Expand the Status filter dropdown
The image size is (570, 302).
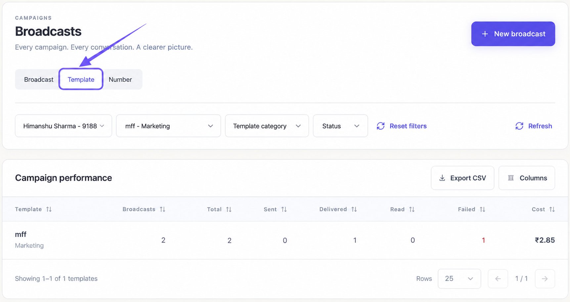point(340,126)
